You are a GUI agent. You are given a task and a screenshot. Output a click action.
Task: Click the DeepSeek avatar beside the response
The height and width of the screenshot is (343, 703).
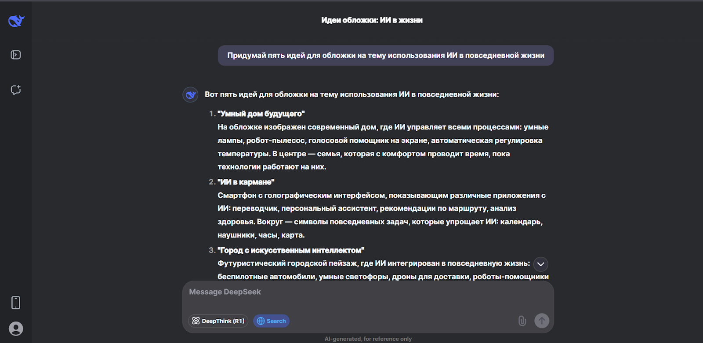click(190, 94)
